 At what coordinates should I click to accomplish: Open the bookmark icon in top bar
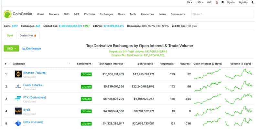(x=222, y=2)
